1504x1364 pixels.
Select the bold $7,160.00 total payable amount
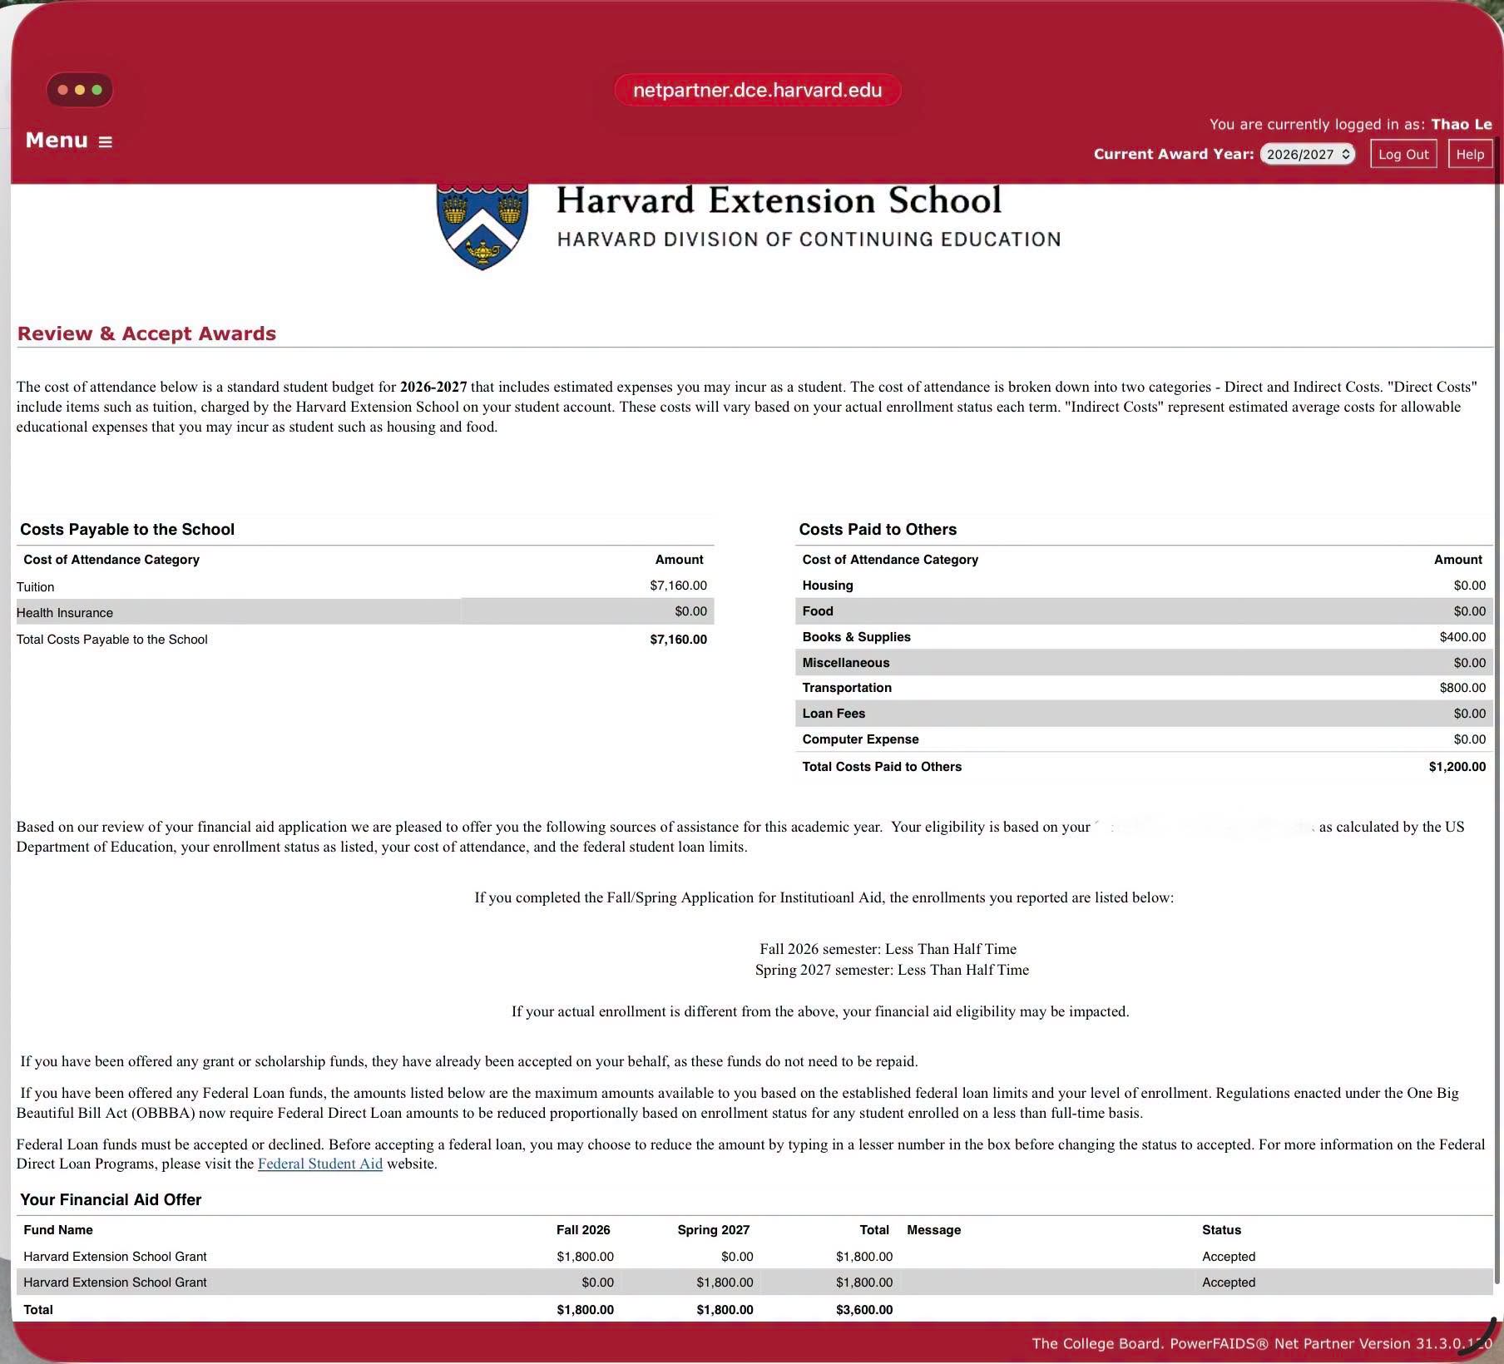click(678, 640)
